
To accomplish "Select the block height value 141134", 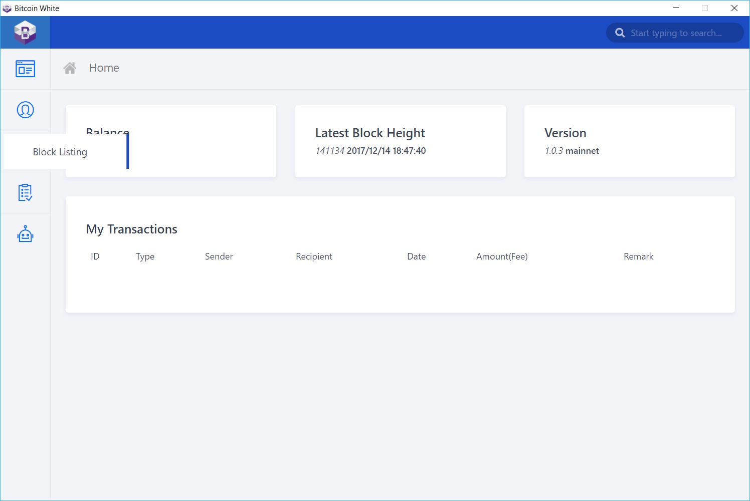I will [x=330, y=151].
